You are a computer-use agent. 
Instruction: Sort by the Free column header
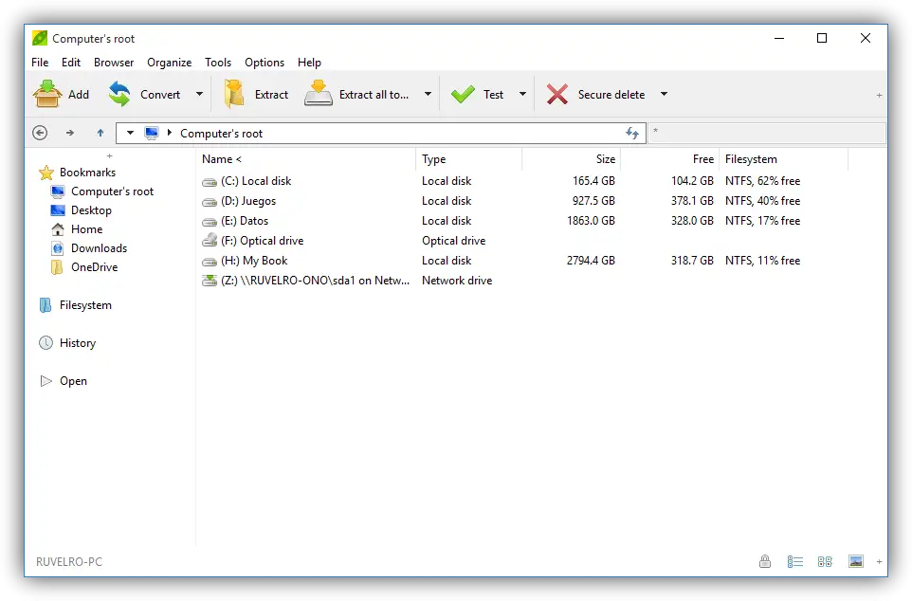pos(670,159)
